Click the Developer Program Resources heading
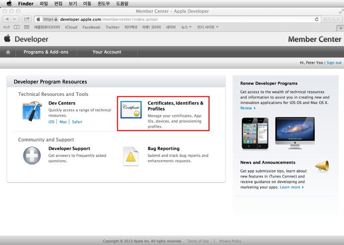344x245 pixels. 50,82
